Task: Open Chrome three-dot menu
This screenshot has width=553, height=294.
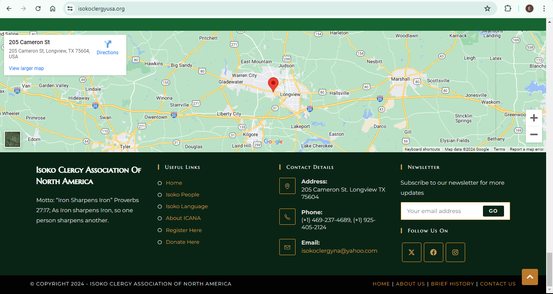Action: click(x=544, y=9)
